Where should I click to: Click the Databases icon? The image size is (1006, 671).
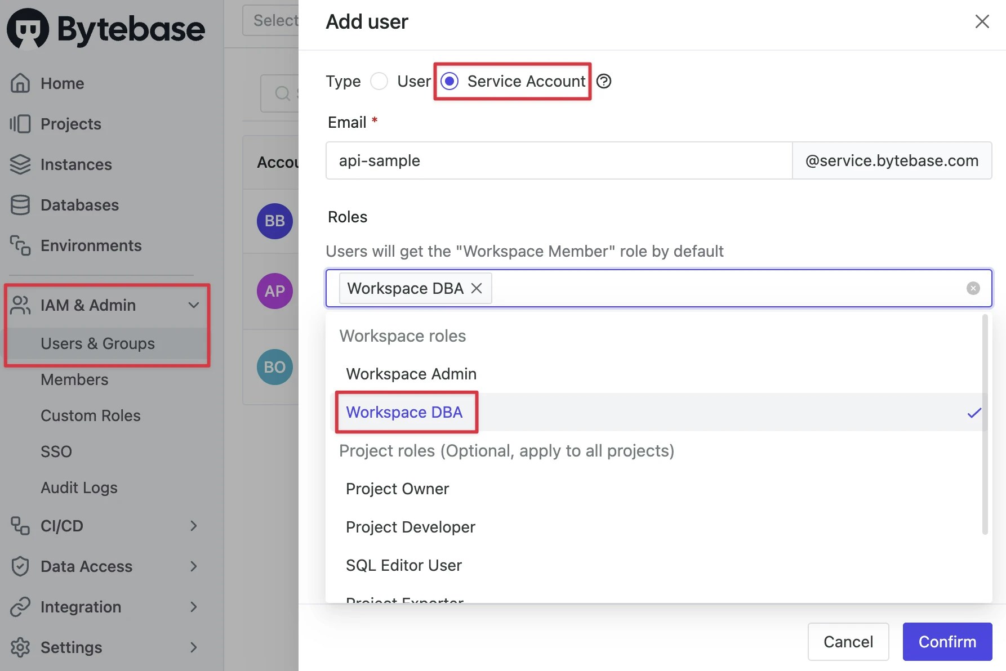(20, 204)
